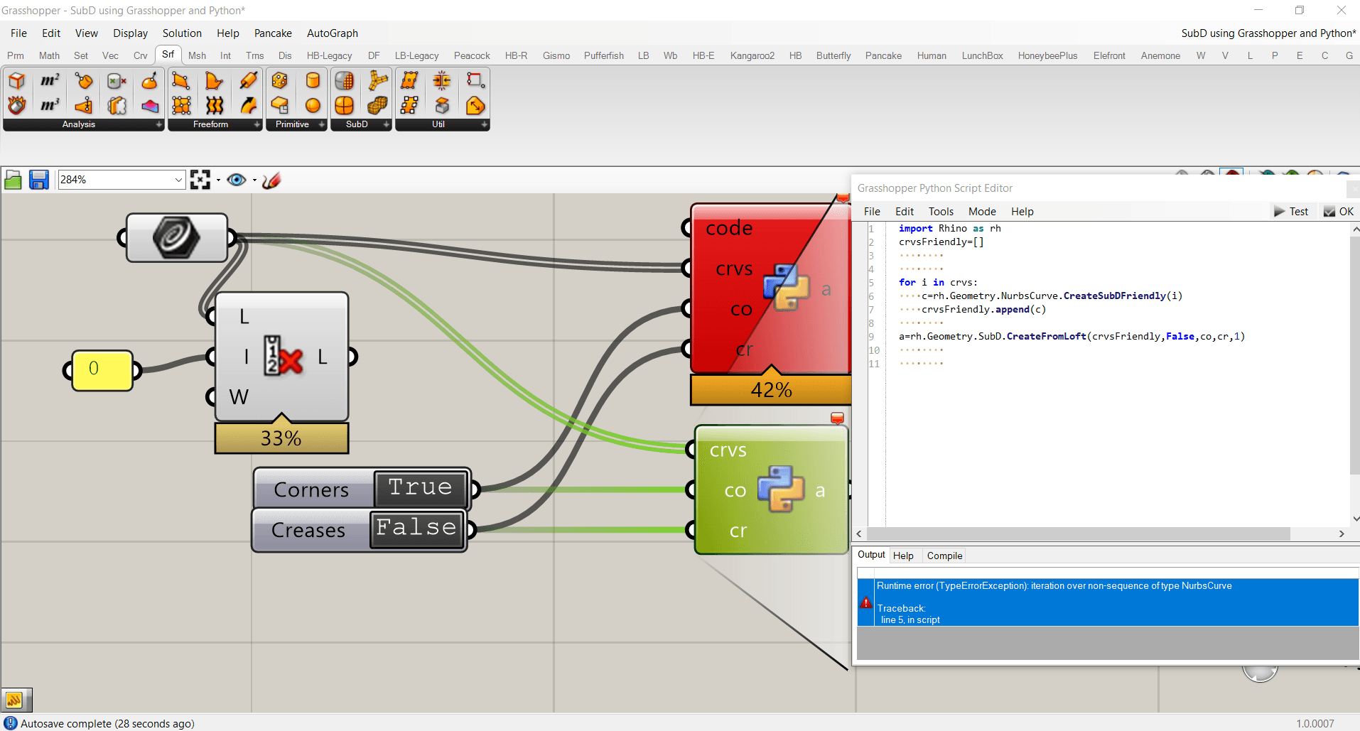Click the orange markov widget icon bottom-left

(x=14, y=700)
